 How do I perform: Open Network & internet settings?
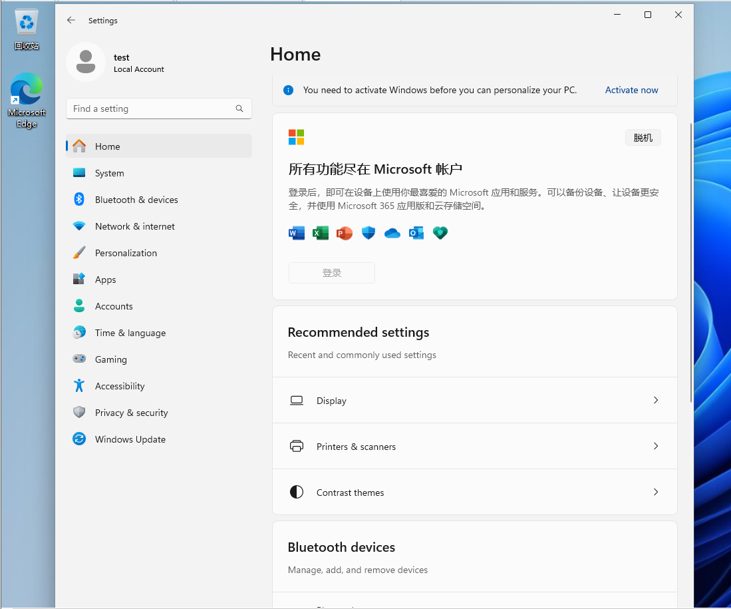[x=159, y=226]
